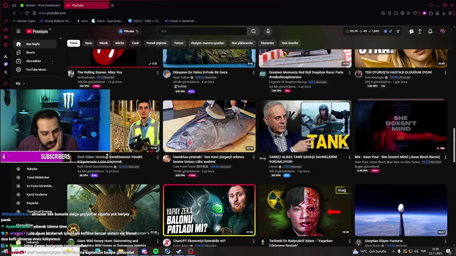Select the Yeni öneriler chip
Image resolution: width=456 pixels, height=256 pixels.
click(290, 43)
